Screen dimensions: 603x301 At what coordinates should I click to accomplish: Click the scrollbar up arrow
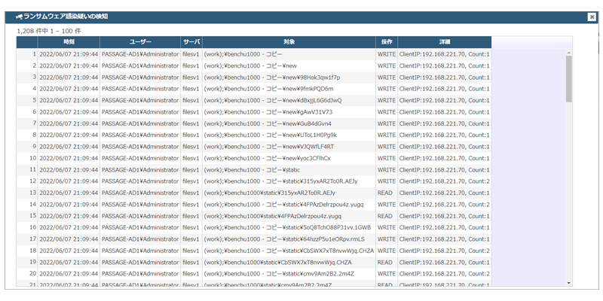[x=569, y=52]
